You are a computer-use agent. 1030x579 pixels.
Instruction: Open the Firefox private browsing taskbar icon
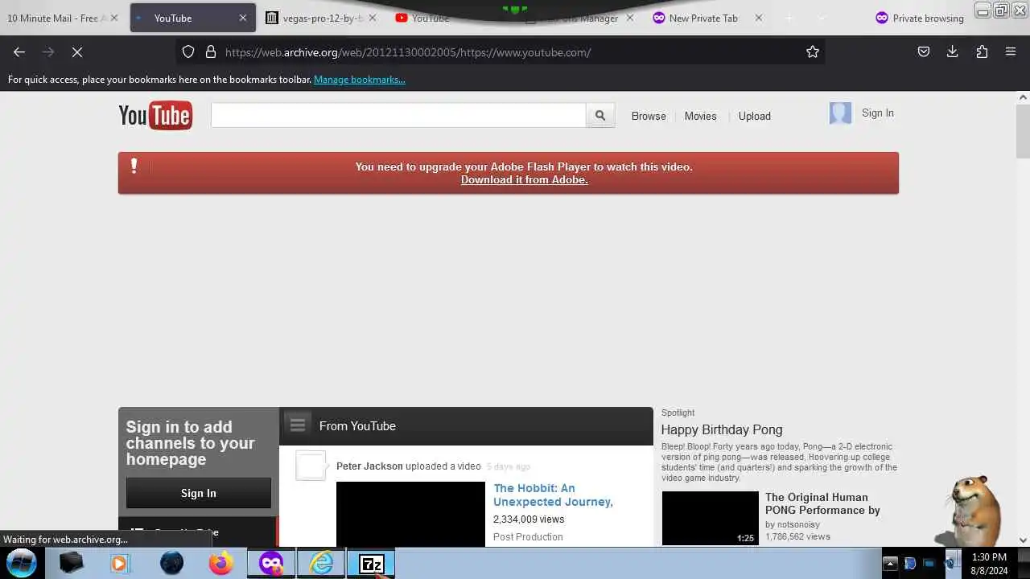pos(271,563)
